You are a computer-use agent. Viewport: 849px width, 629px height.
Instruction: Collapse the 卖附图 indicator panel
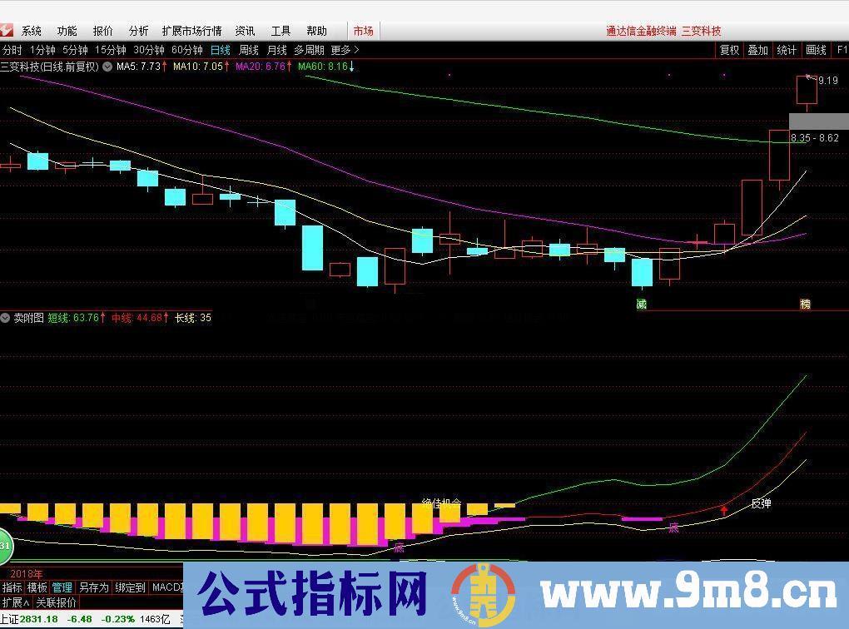pos(5,318)
